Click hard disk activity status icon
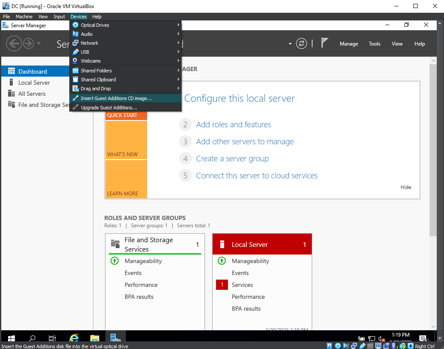Screen dimensions: 444x349 pyautogui.click(x=329, y=346)
